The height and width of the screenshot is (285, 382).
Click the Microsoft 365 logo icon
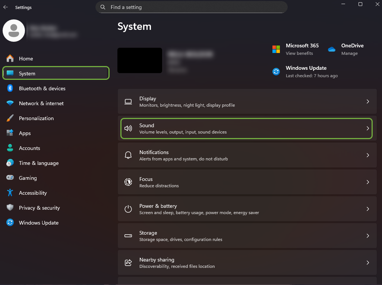click(x=276, y=49)
